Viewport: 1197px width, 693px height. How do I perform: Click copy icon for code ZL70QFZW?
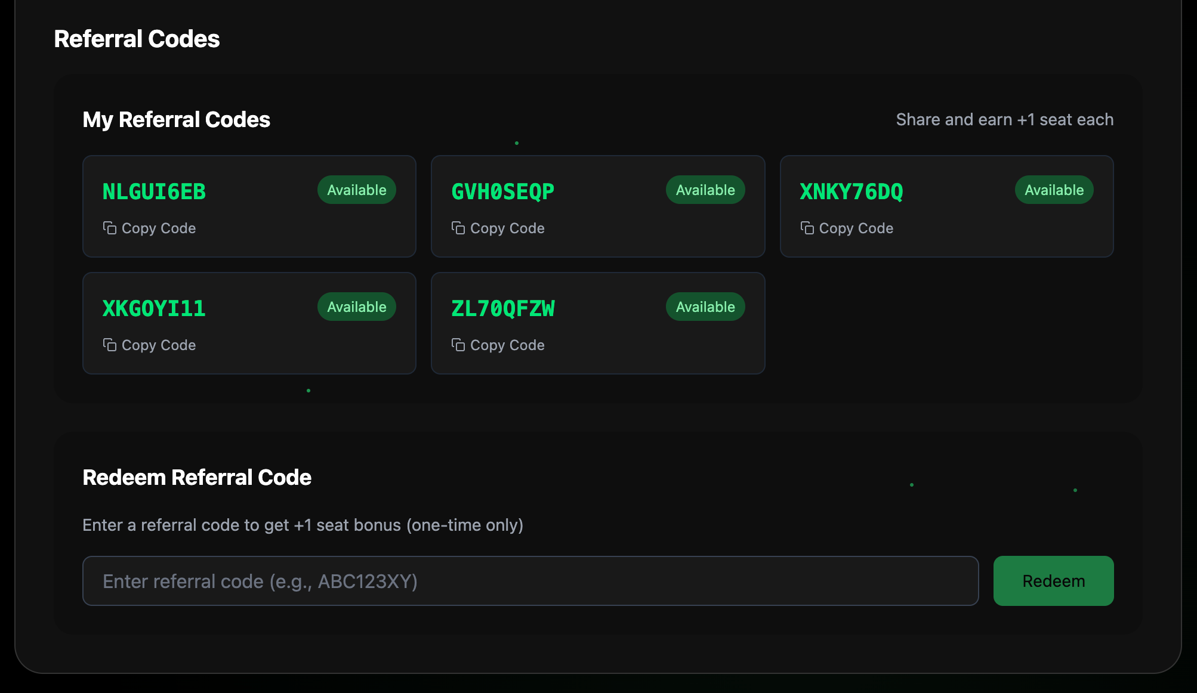point(458,345)
